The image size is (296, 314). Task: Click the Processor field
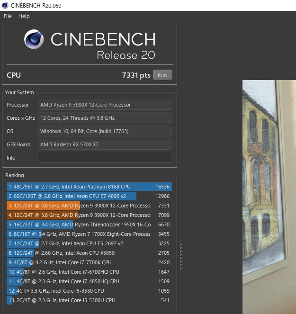click(x=105, y=105)
